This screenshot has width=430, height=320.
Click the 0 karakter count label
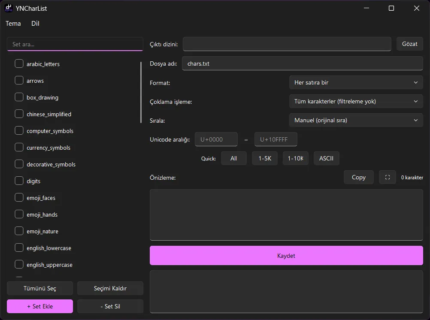coord(412,178)
